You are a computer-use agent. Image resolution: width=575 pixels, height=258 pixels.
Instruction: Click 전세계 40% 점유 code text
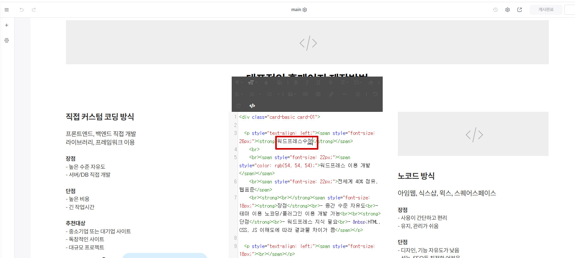[357, 181]
